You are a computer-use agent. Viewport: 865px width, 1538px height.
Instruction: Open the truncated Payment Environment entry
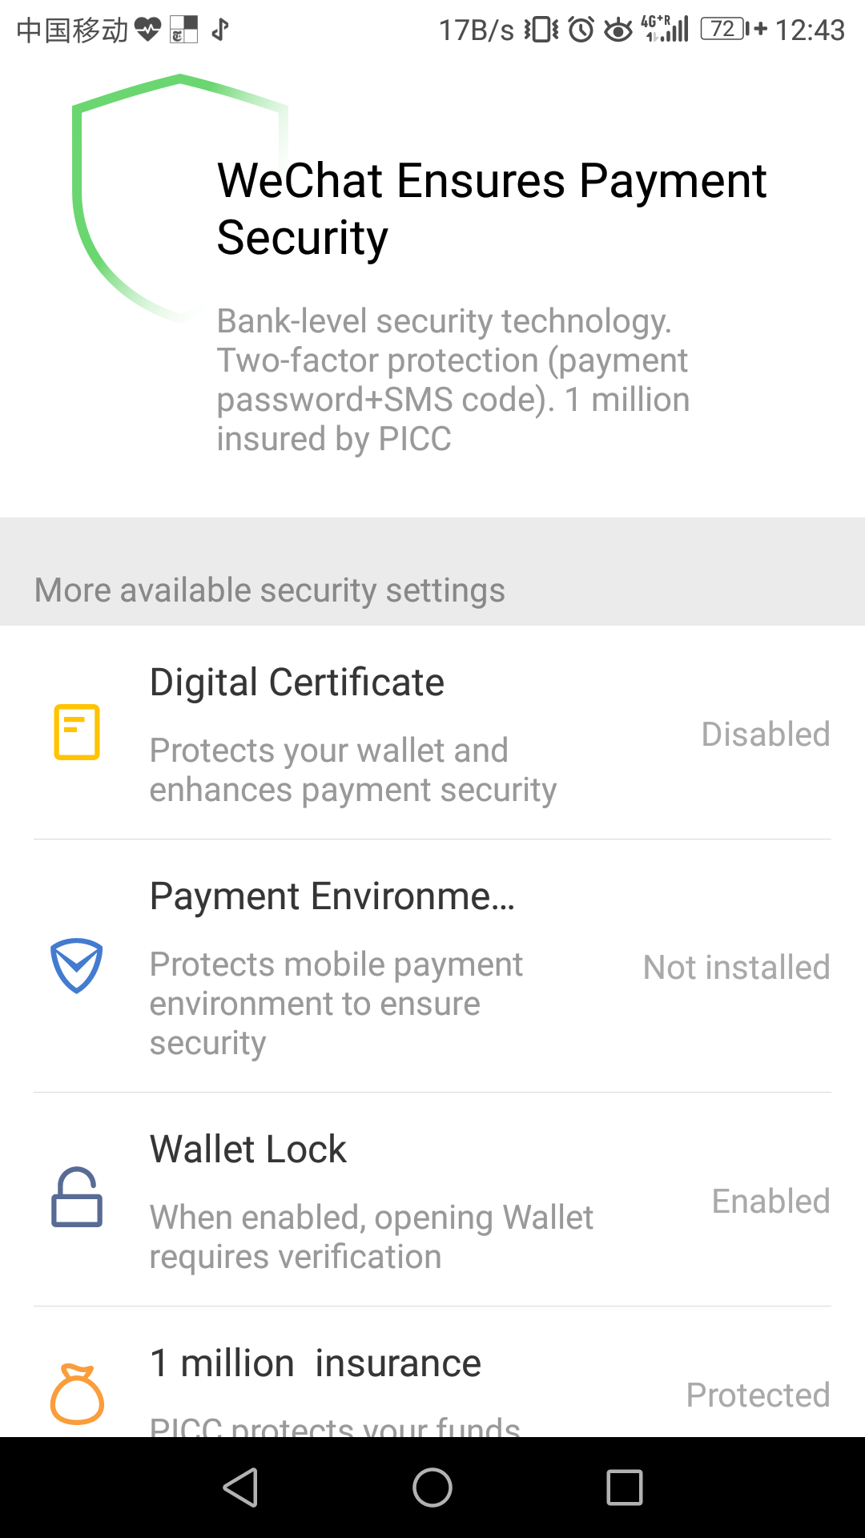332,896
